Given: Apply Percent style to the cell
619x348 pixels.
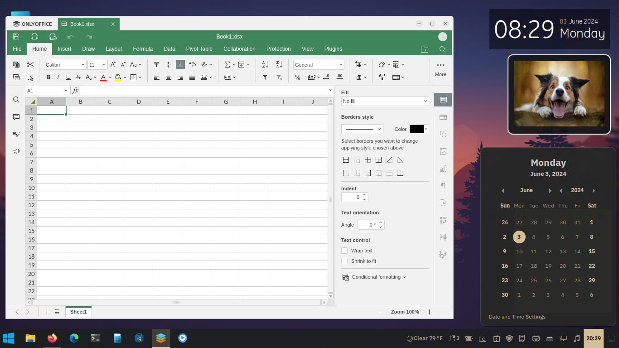Looking at the screenshot, I should click(x=298, y=77).
